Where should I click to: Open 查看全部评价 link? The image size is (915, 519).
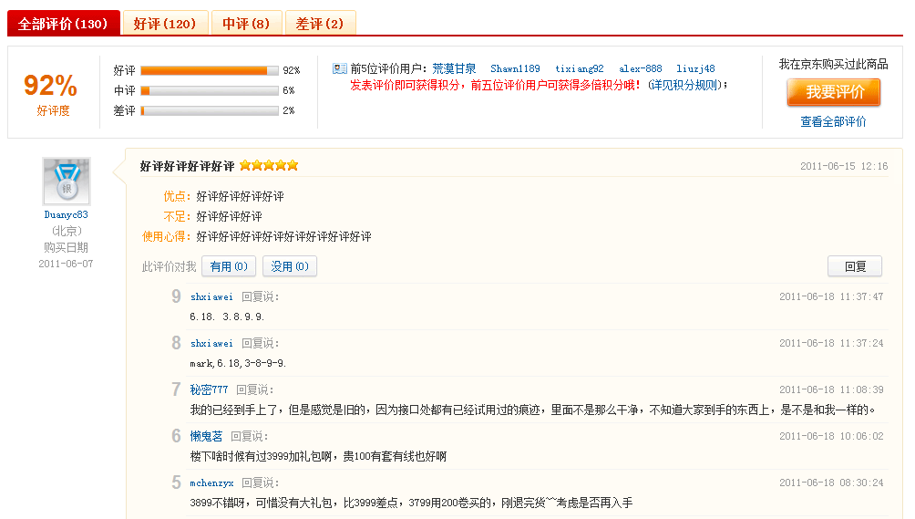(833, 121)
